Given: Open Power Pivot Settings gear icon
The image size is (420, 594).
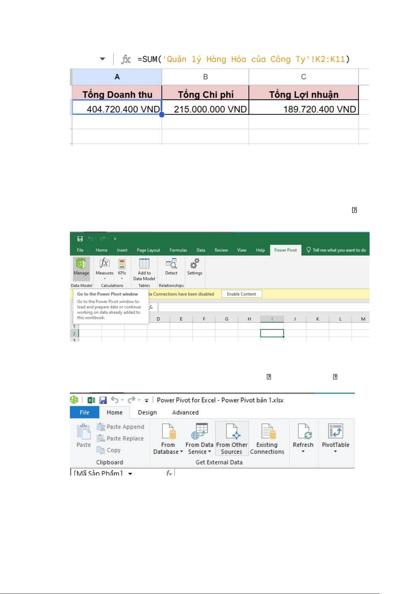Looking at the screenshot, I should coord(194,264).
